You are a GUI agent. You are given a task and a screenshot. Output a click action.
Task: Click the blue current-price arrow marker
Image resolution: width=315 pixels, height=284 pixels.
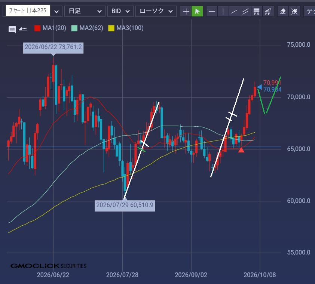259,87
